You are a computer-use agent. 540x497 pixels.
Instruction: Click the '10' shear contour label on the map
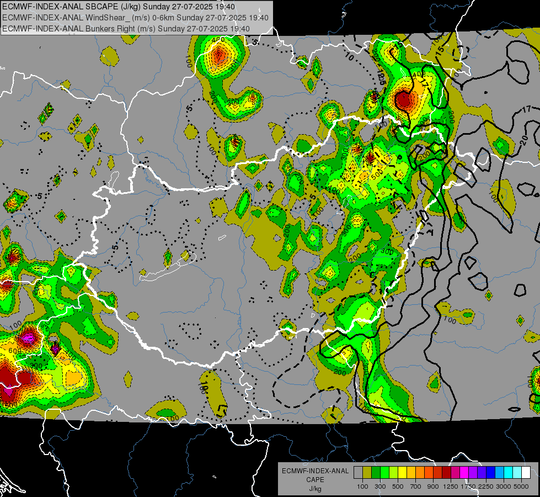tap(349, 56)
